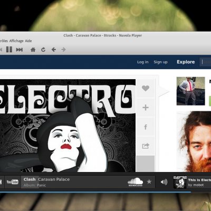211x211 pixels.
Task: Open the Electro mix cover art
Action: (68, 126)
